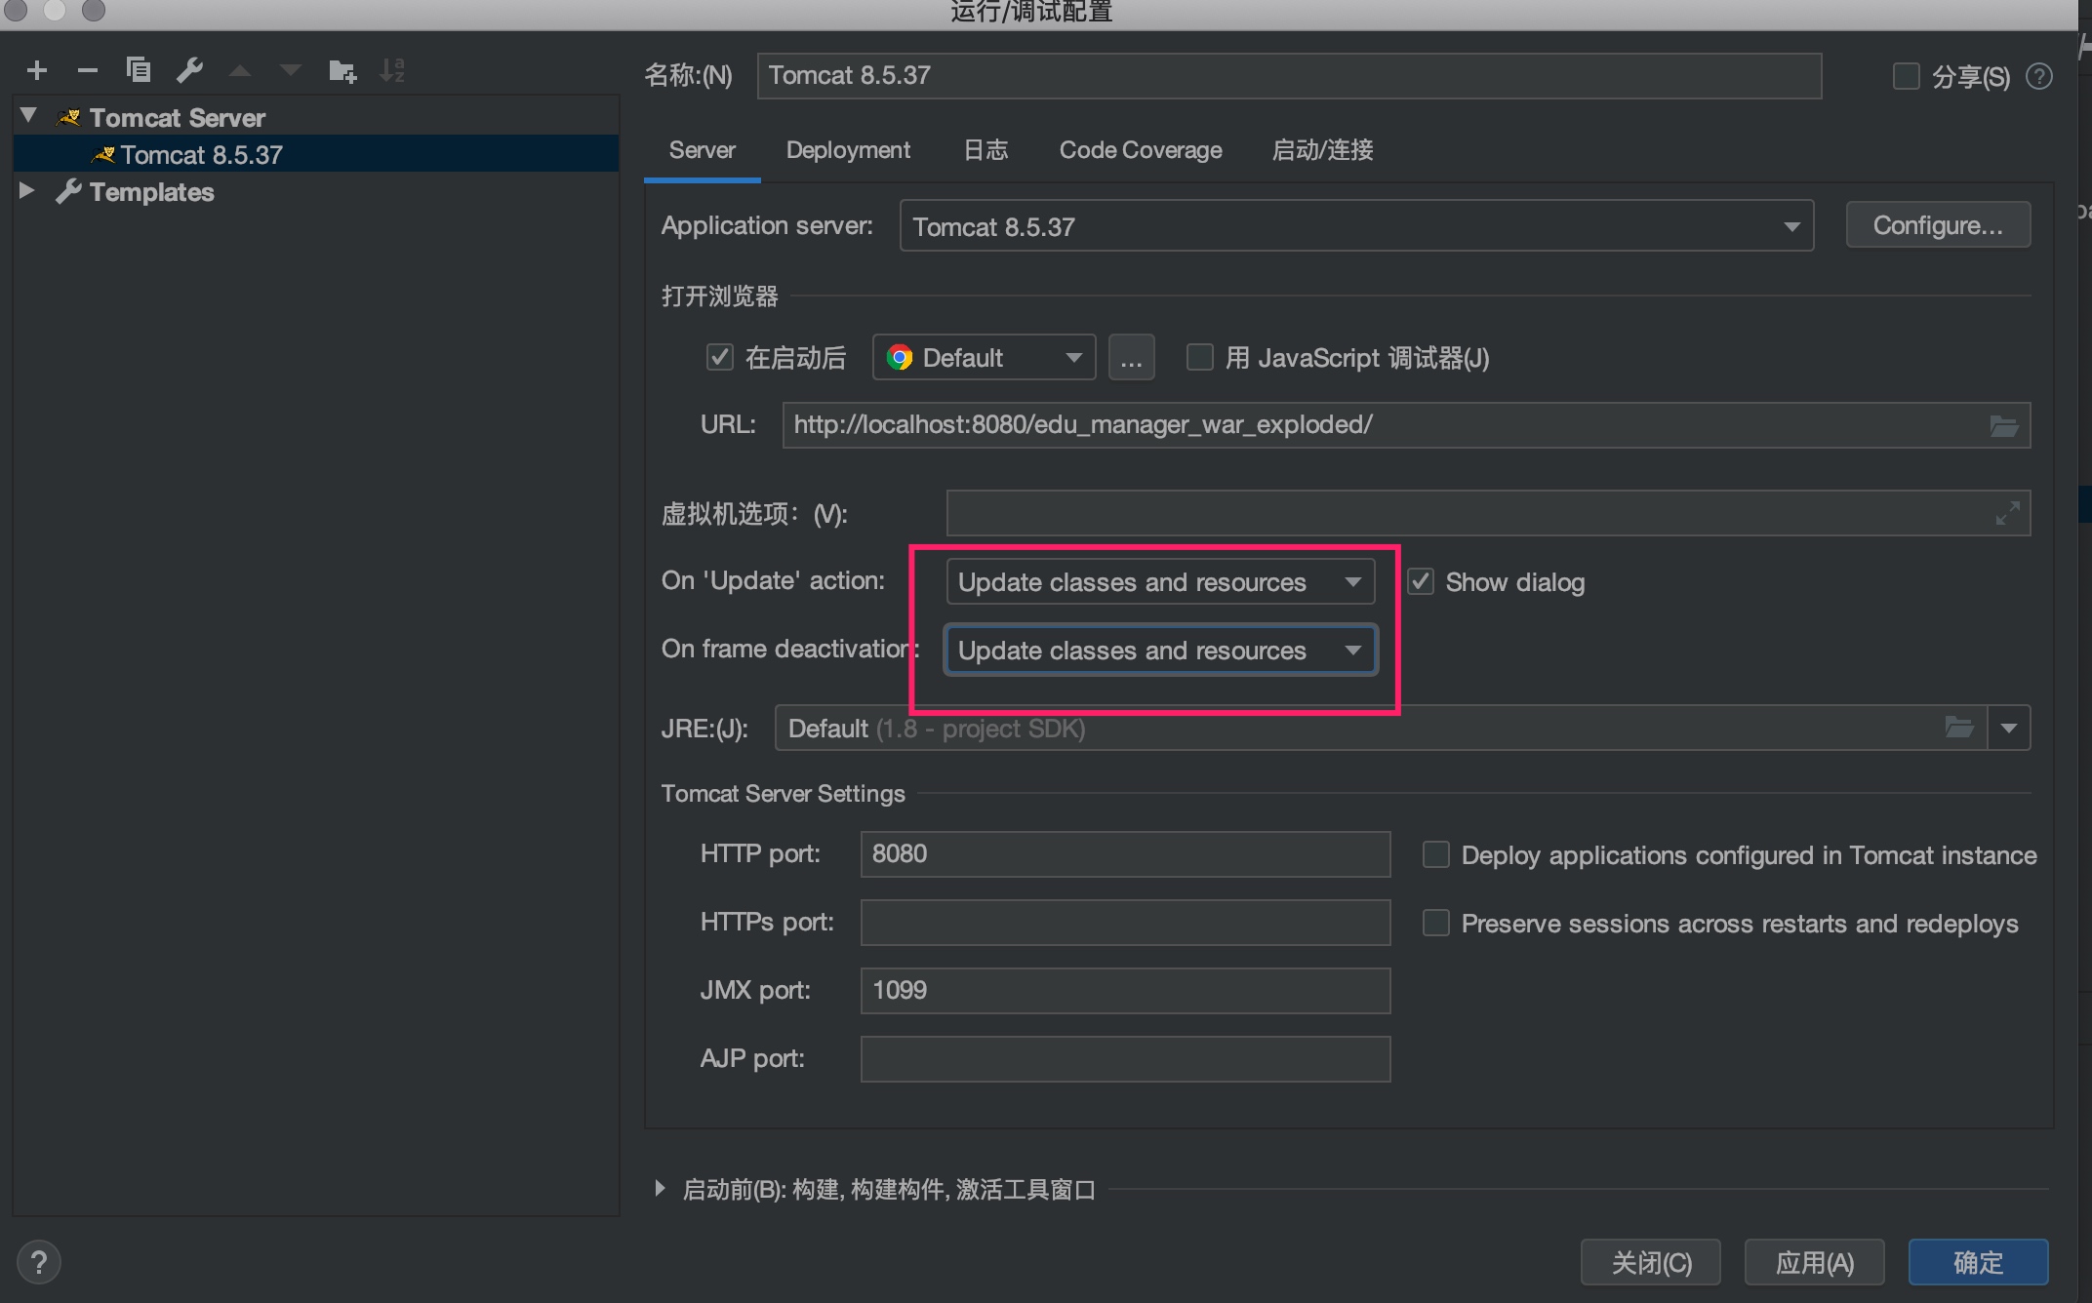Viewport: 2092px width, 1303px height.
Task: Switch to the Deployment tab
Action: click(848, 150)
